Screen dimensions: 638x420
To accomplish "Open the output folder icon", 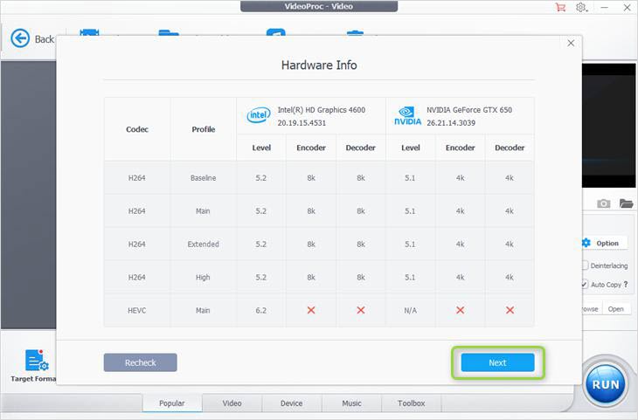I will (626, 203).
